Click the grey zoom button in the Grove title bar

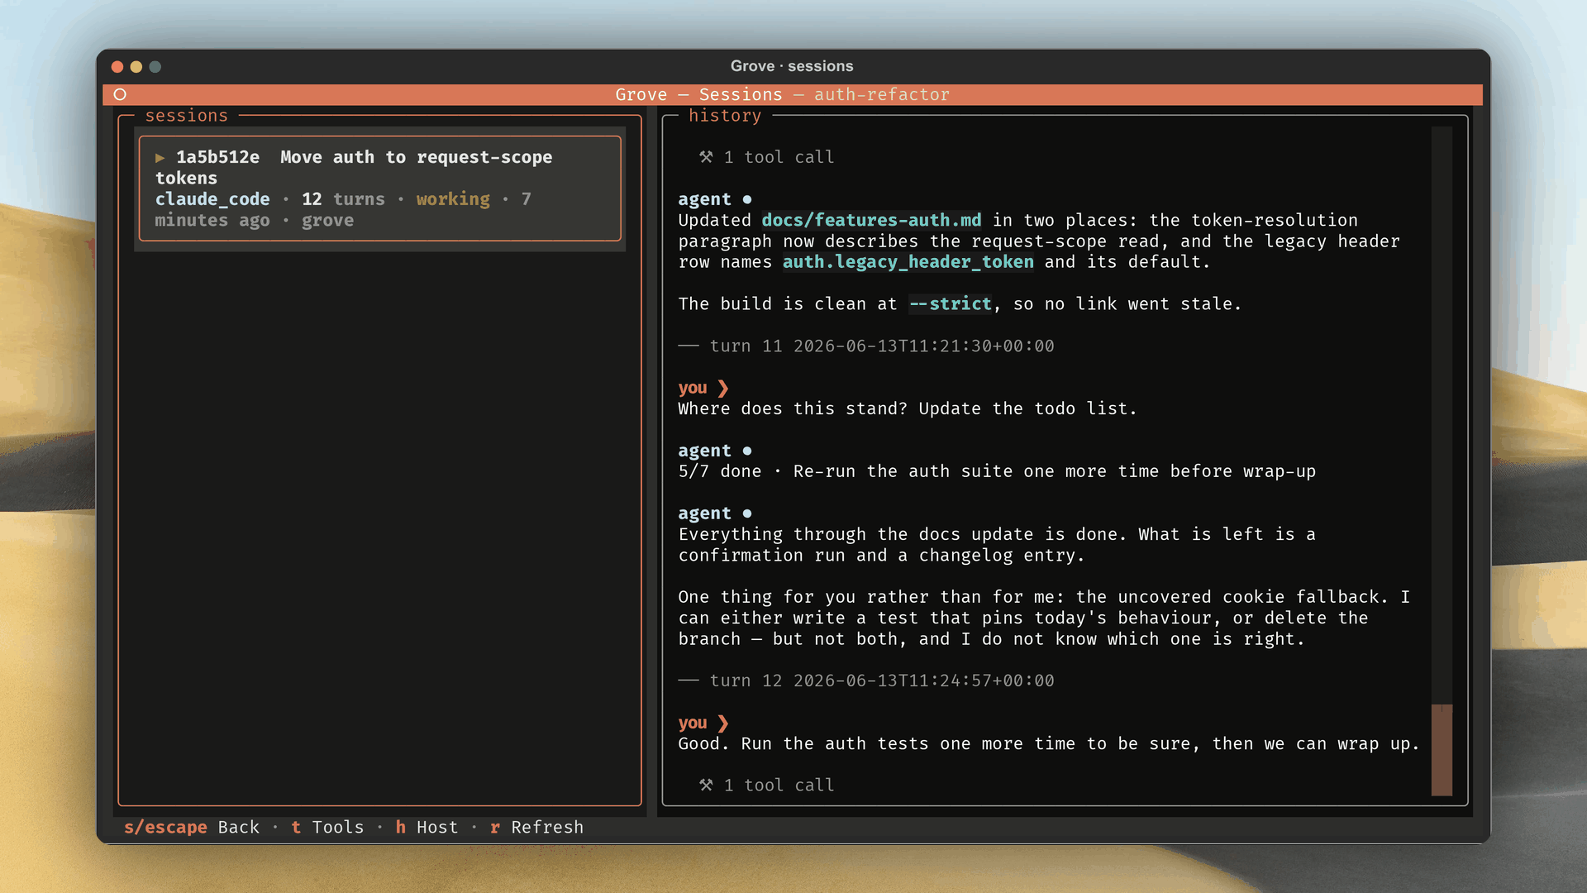click(x=155, y=67)
